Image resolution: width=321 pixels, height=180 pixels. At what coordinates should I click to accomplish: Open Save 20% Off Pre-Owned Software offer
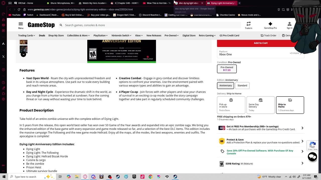pyautogui.click(x=261, y=152)
